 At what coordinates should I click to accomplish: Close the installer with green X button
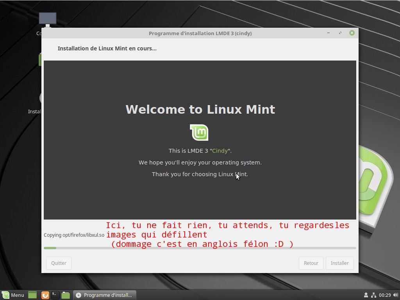352,33
